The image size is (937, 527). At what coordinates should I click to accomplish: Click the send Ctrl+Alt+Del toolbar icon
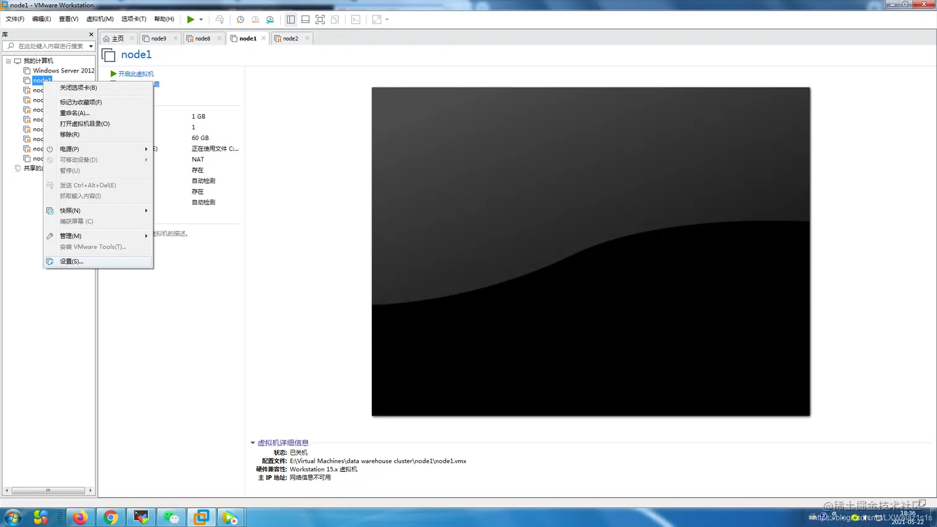click(219, 20)
